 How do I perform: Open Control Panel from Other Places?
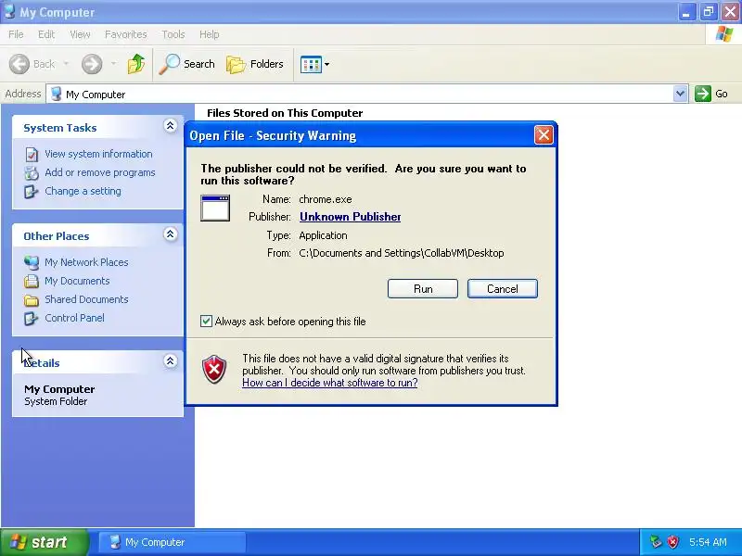(74, 318)
